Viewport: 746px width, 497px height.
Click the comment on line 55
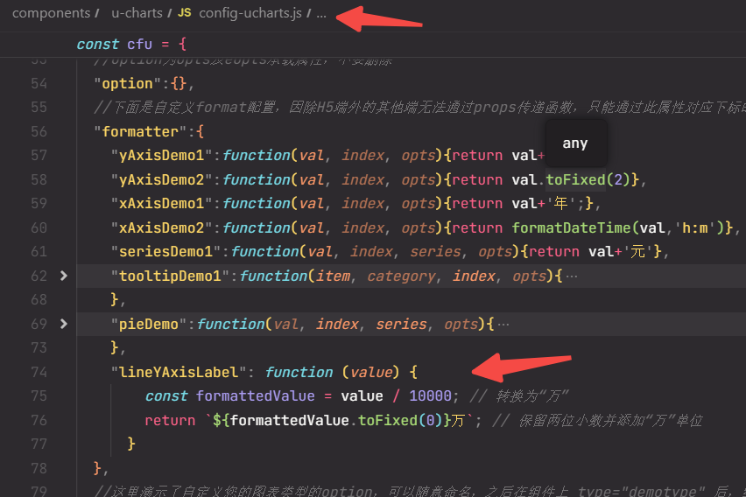coord(419,108)
